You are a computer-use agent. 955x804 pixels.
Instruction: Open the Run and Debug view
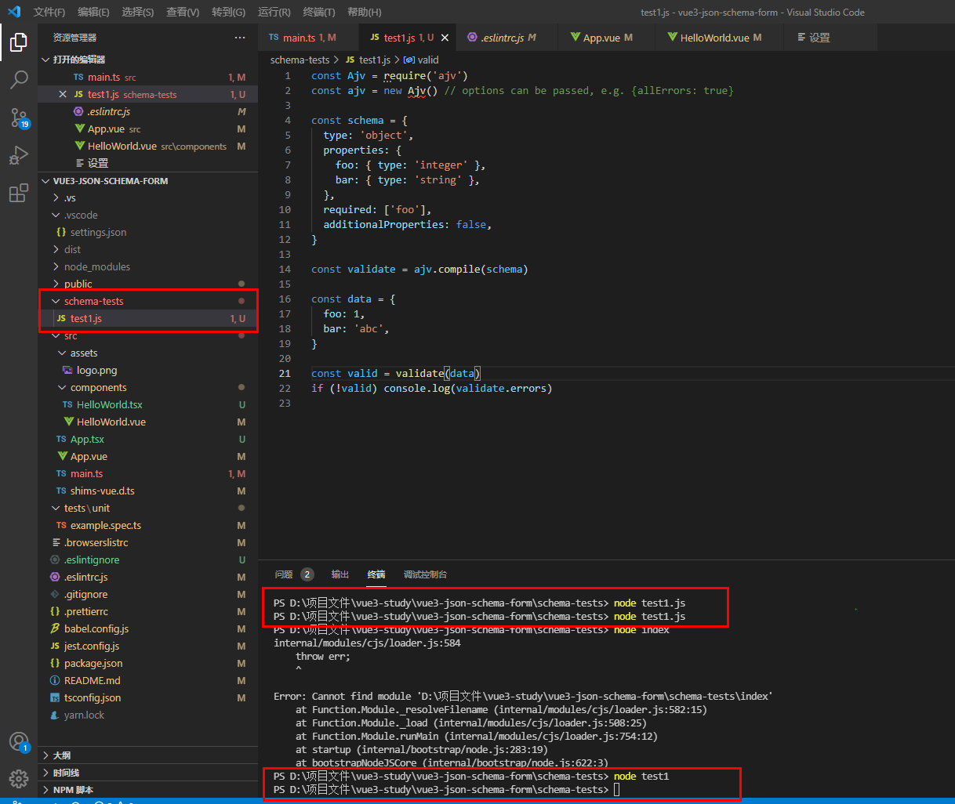[x=19, y=155]
